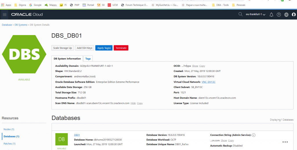The image size is (297, 150).
Task: Open the VNC_EM13C virtual cloud network link
Action: [209, 82]
